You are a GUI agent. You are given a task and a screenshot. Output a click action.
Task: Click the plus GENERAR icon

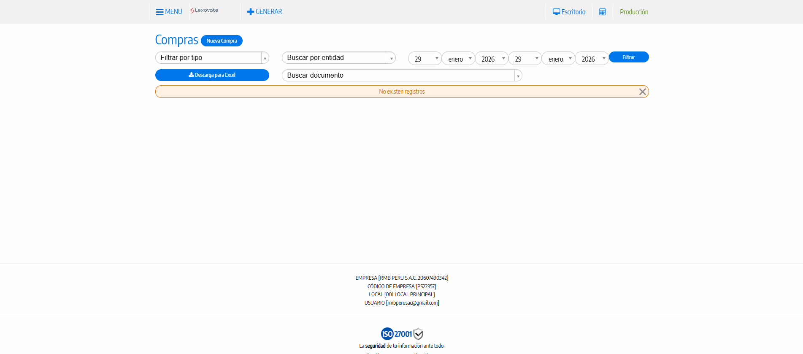[251, 12]
